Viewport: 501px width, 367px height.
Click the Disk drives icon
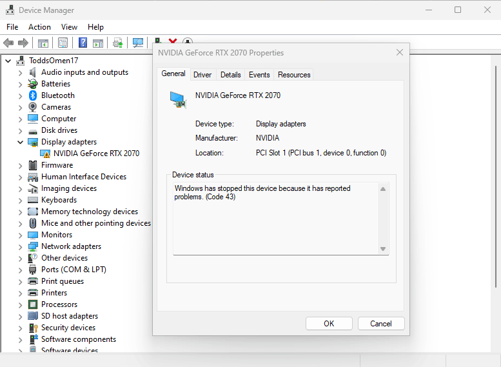tap(33, 131)
